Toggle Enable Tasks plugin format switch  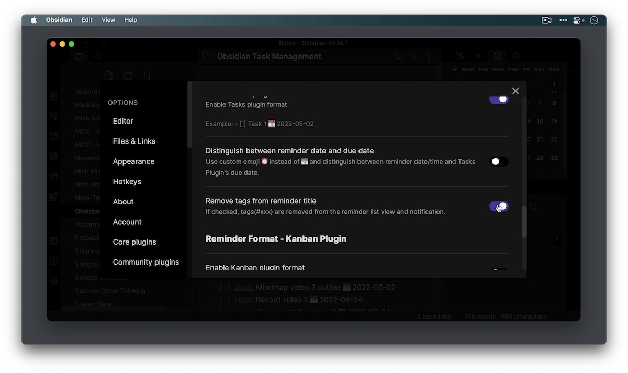point(499,99)
